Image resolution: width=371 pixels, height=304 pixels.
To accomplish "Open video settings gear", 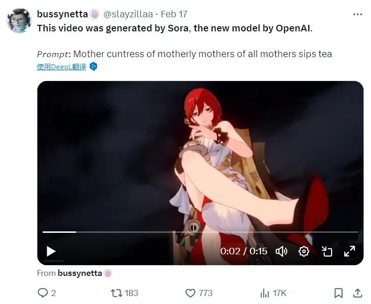I will point(304,251).
